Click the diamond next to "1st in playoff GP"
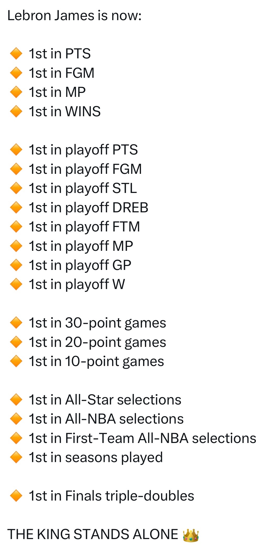277x549 pixels. (16, 265)
